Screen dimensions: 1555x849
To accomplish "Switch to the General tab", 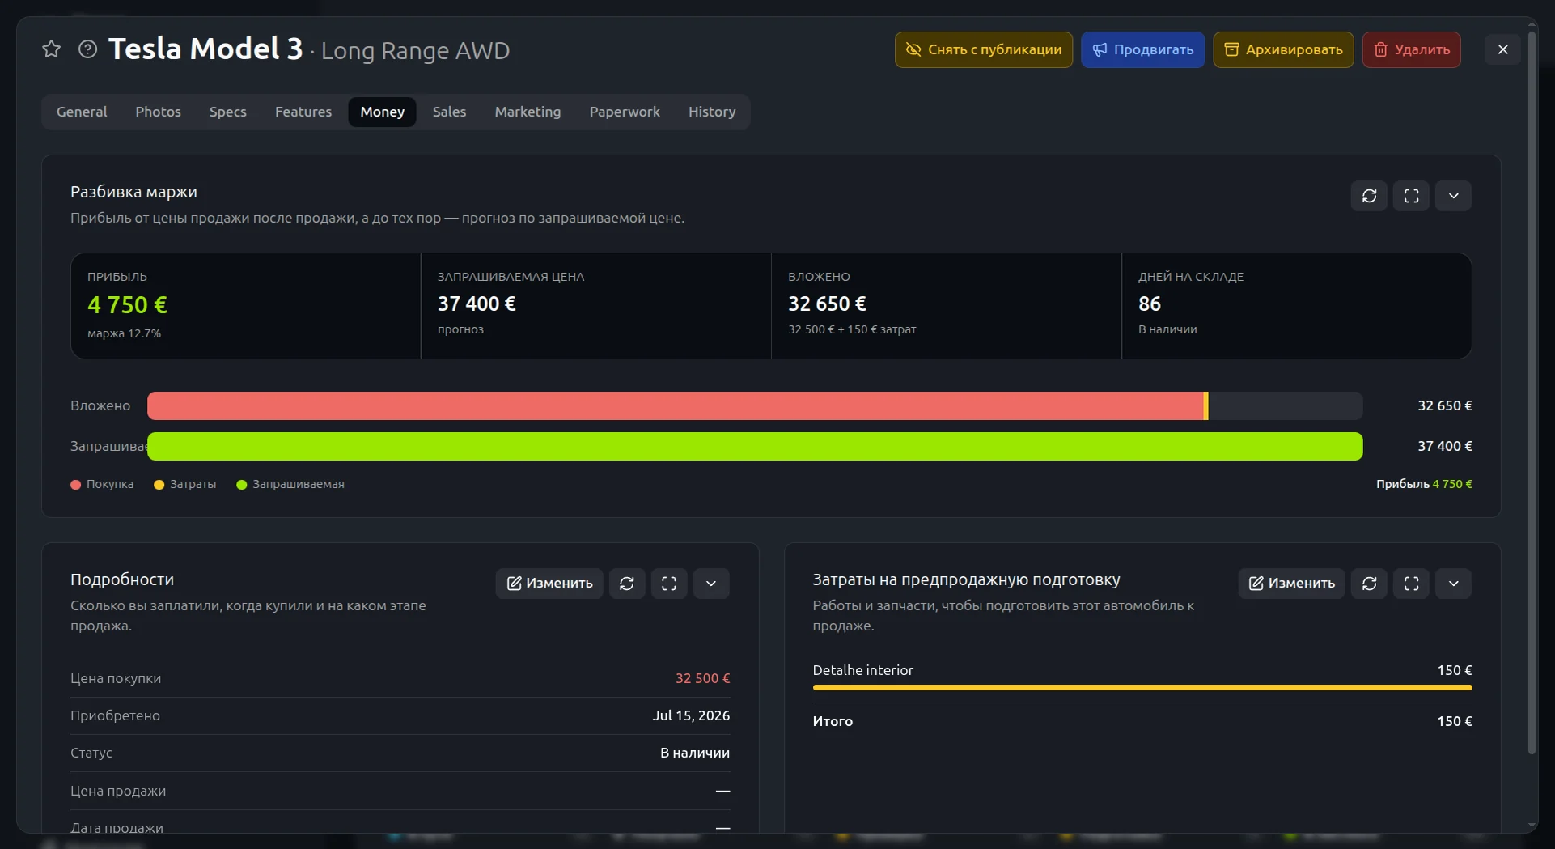I will (x=82, y=112).
